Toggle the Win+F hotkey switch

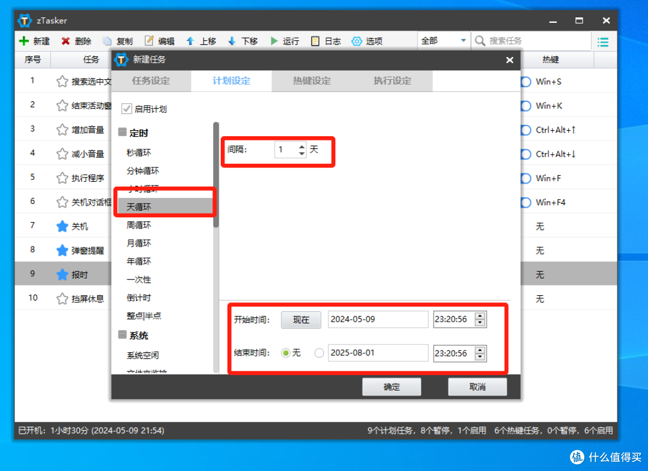pyautogui.click(x=526, y=178)
